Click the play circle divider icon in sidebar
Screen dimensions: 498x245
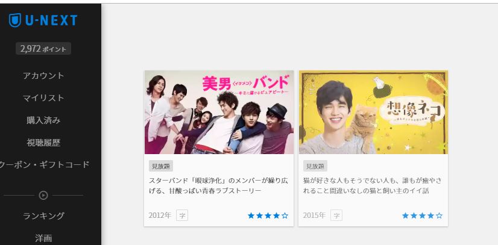pyautogui.click(x=43, y=195)
